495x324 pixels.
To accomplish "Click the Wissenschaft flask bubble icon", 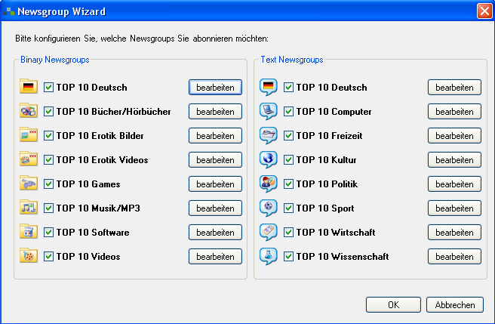I will 269,256.
